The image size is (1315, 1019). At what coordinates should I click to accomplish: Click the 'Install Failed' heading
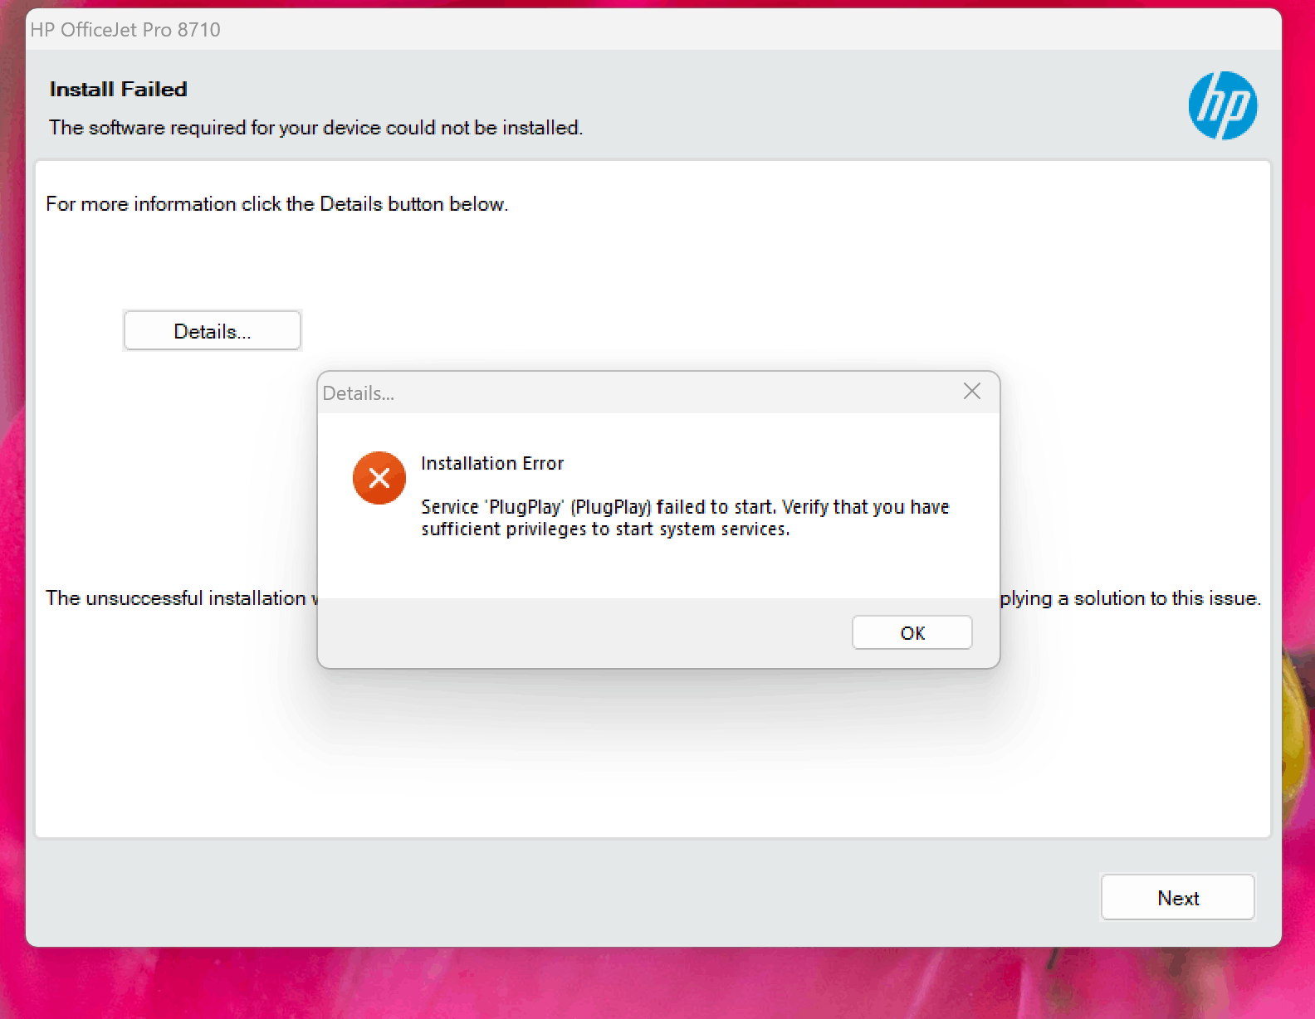(118, 89)
